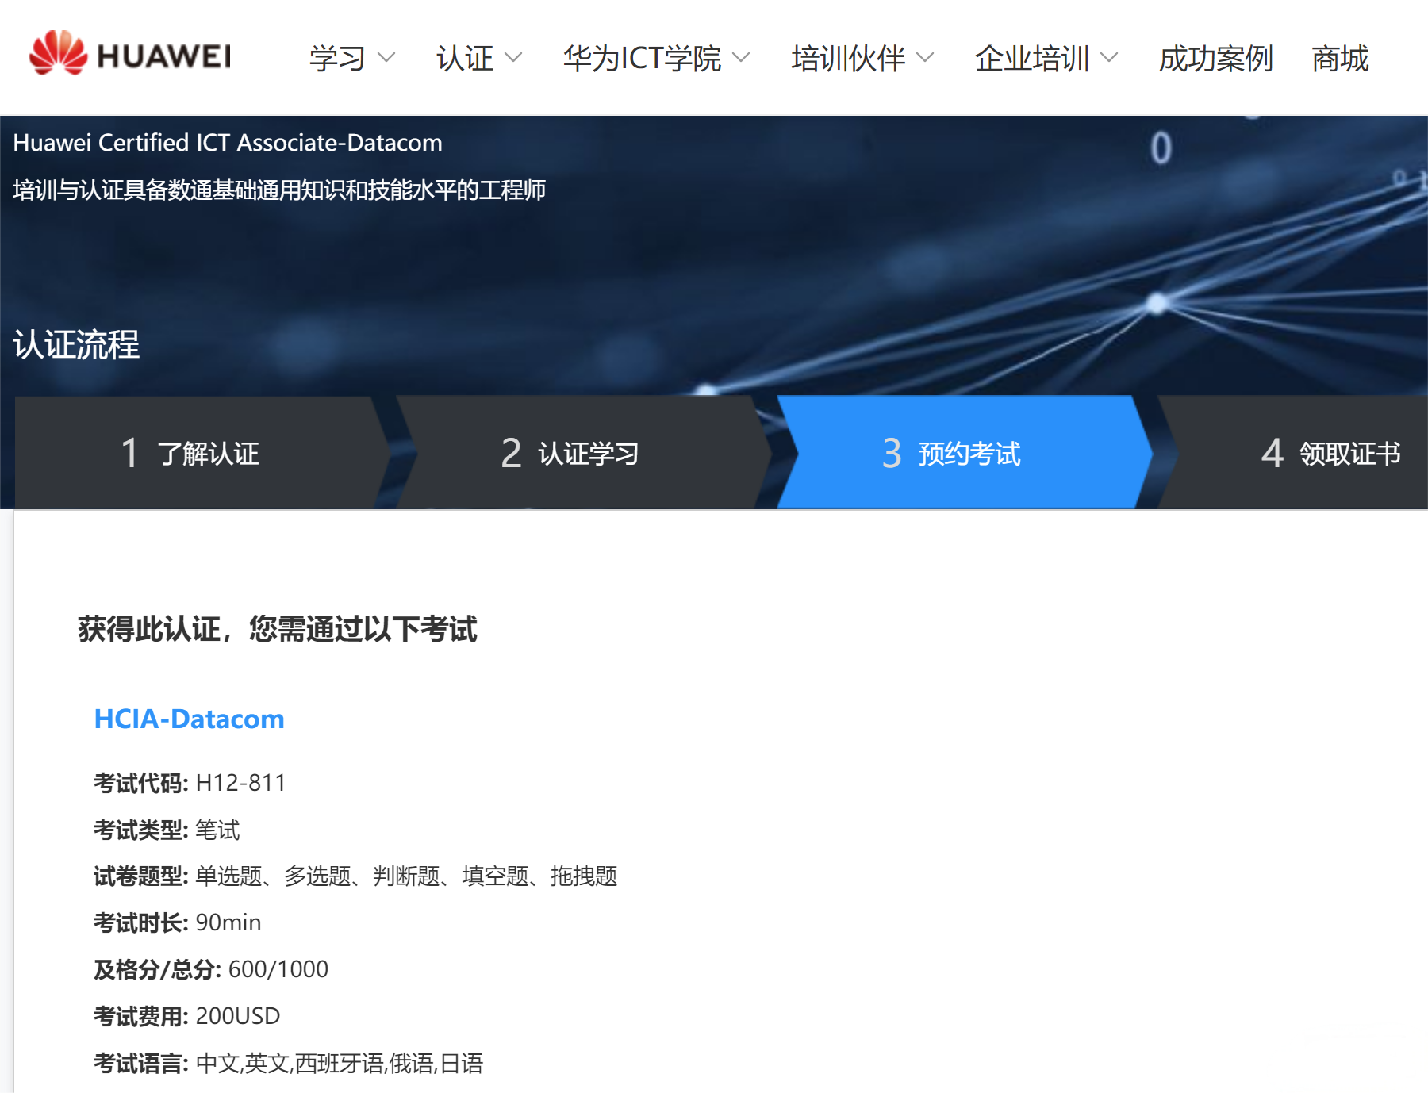Click the 获得此认证，您需通过以下考试 heading
This screenshot has width=1428, height=1093.
click(x=277, y=629)
